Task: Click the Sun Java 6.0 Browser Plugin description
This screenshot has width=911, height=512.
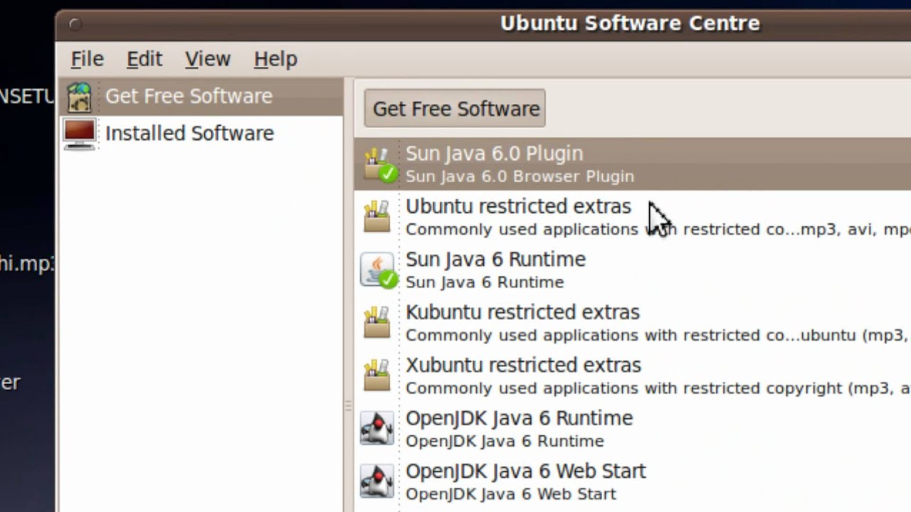Action: pyautogui.click(x=520, y=176)
